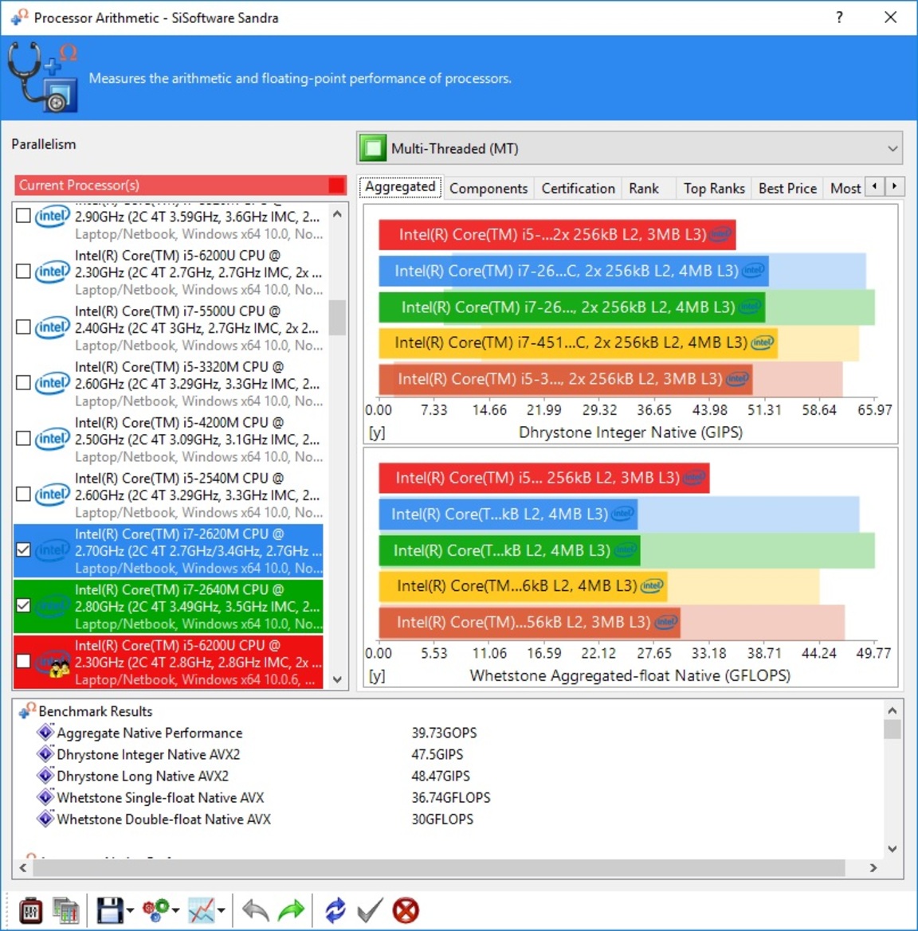The height and width of the screenshot is (931, 918).
Task: Click Intel logo of i5-2540M entry
Action: coord(53,494)
